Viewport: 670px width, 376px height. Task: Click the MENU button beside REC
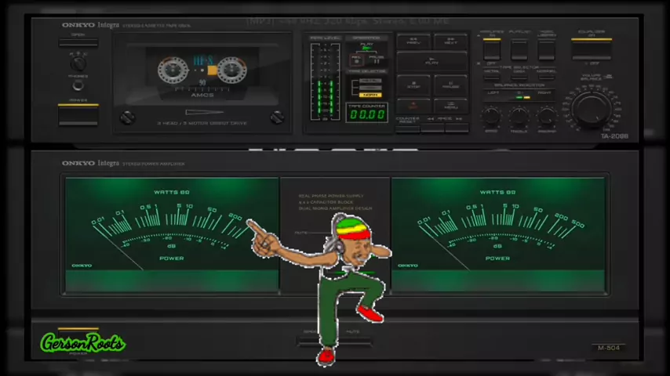pos(450,106)
